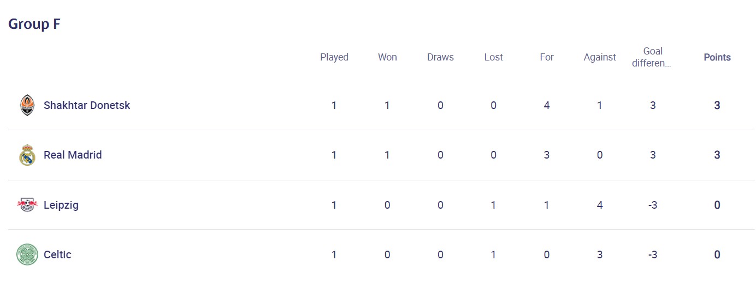The width and height of the screenshot is (756, 285).
Task: Click the Leipzig club logo
Action: point(27,205)
